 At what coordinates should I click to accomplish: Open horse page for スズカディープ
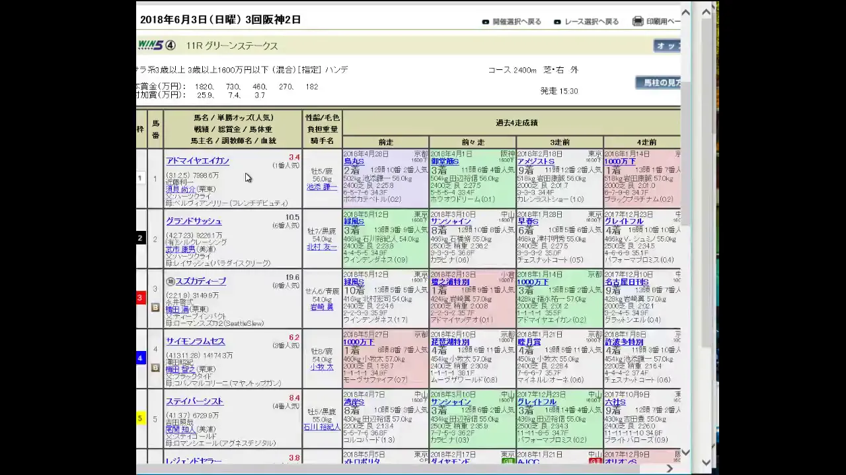click(x=201, y=281)
